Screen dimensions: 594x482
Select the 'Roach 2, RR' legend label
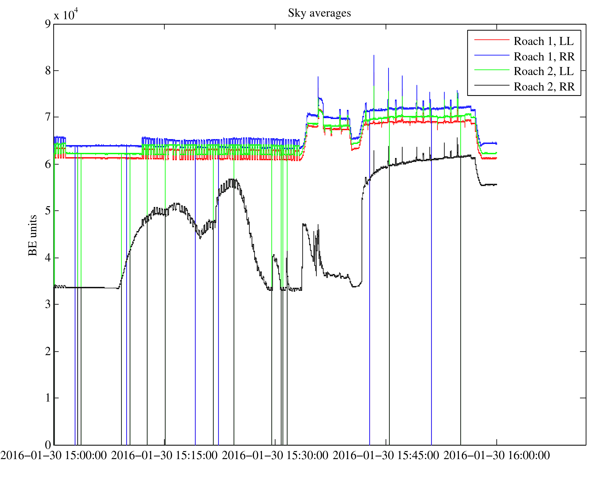[544, 87]
